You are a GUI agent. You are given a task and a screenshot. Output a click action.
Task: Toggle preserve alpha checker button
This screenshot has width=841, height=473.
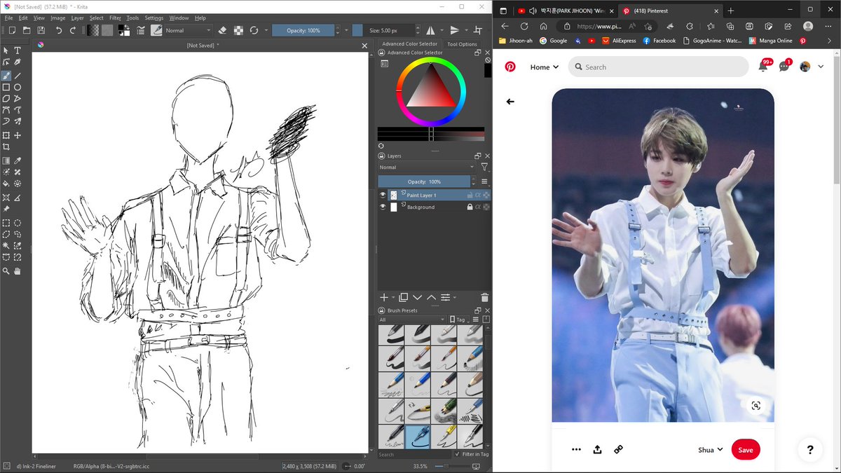coord(238,30)
